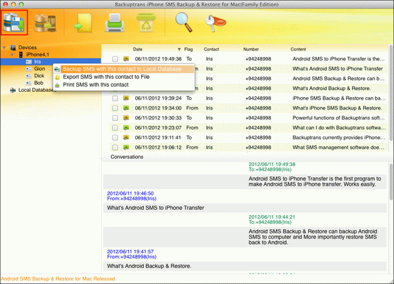Sort by the Flag column header
Image resolution: width=394 pixels, height=284 pixels.
pos(188,49)
